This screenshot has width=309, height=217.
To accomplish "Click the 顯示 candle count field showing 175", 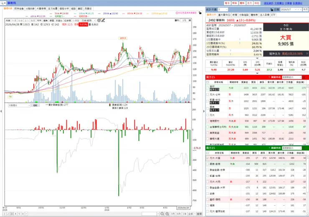I will (185, 20).
